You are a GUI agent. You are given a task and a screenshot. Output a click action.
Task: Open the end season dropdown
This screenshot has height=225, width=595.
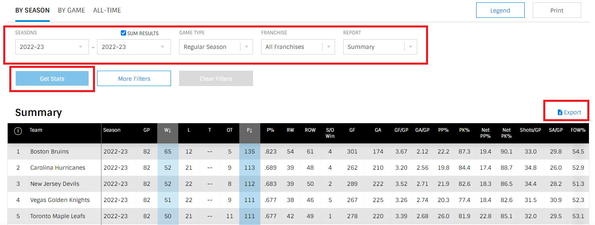(134, 47)
